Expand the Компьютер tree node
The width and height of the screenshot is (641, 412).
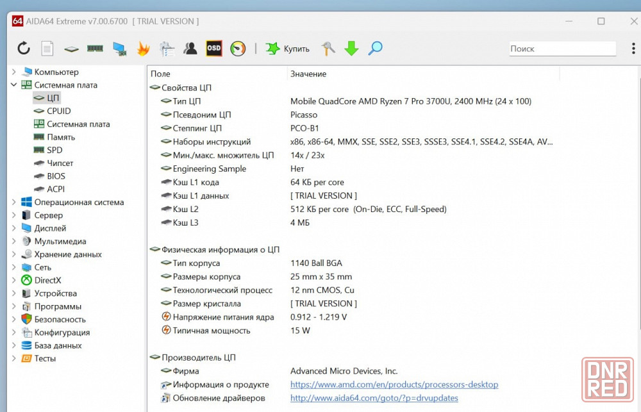click(x=13, y=72)
